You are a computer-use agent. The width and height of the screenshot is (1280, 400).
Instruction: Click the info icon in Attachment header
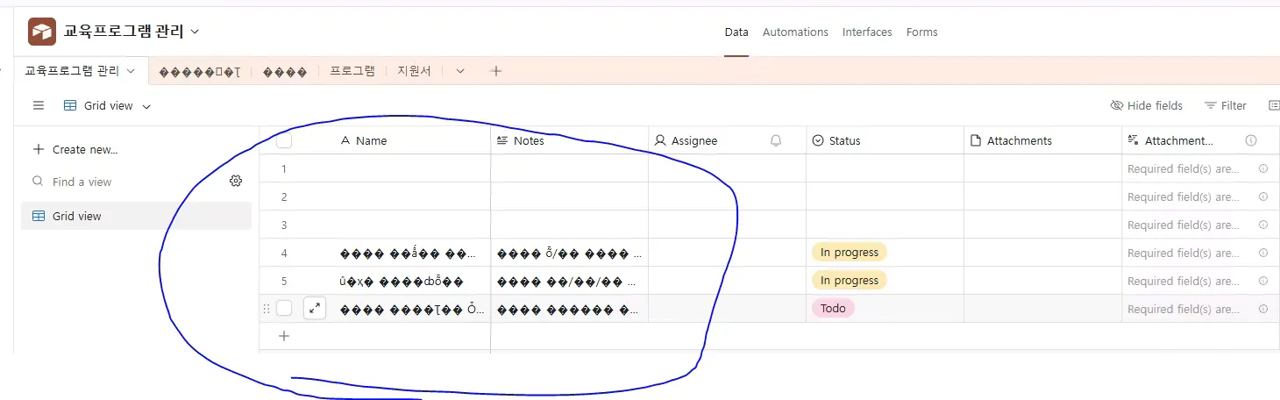pyautogui.click(x=1251, y=140)
